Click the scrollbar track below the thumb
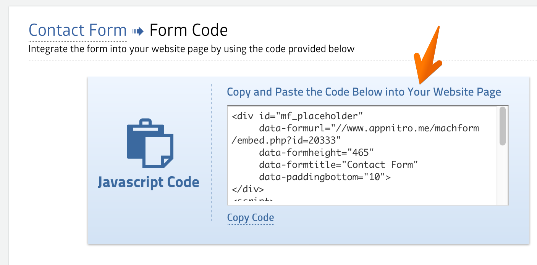 (502, 175)
